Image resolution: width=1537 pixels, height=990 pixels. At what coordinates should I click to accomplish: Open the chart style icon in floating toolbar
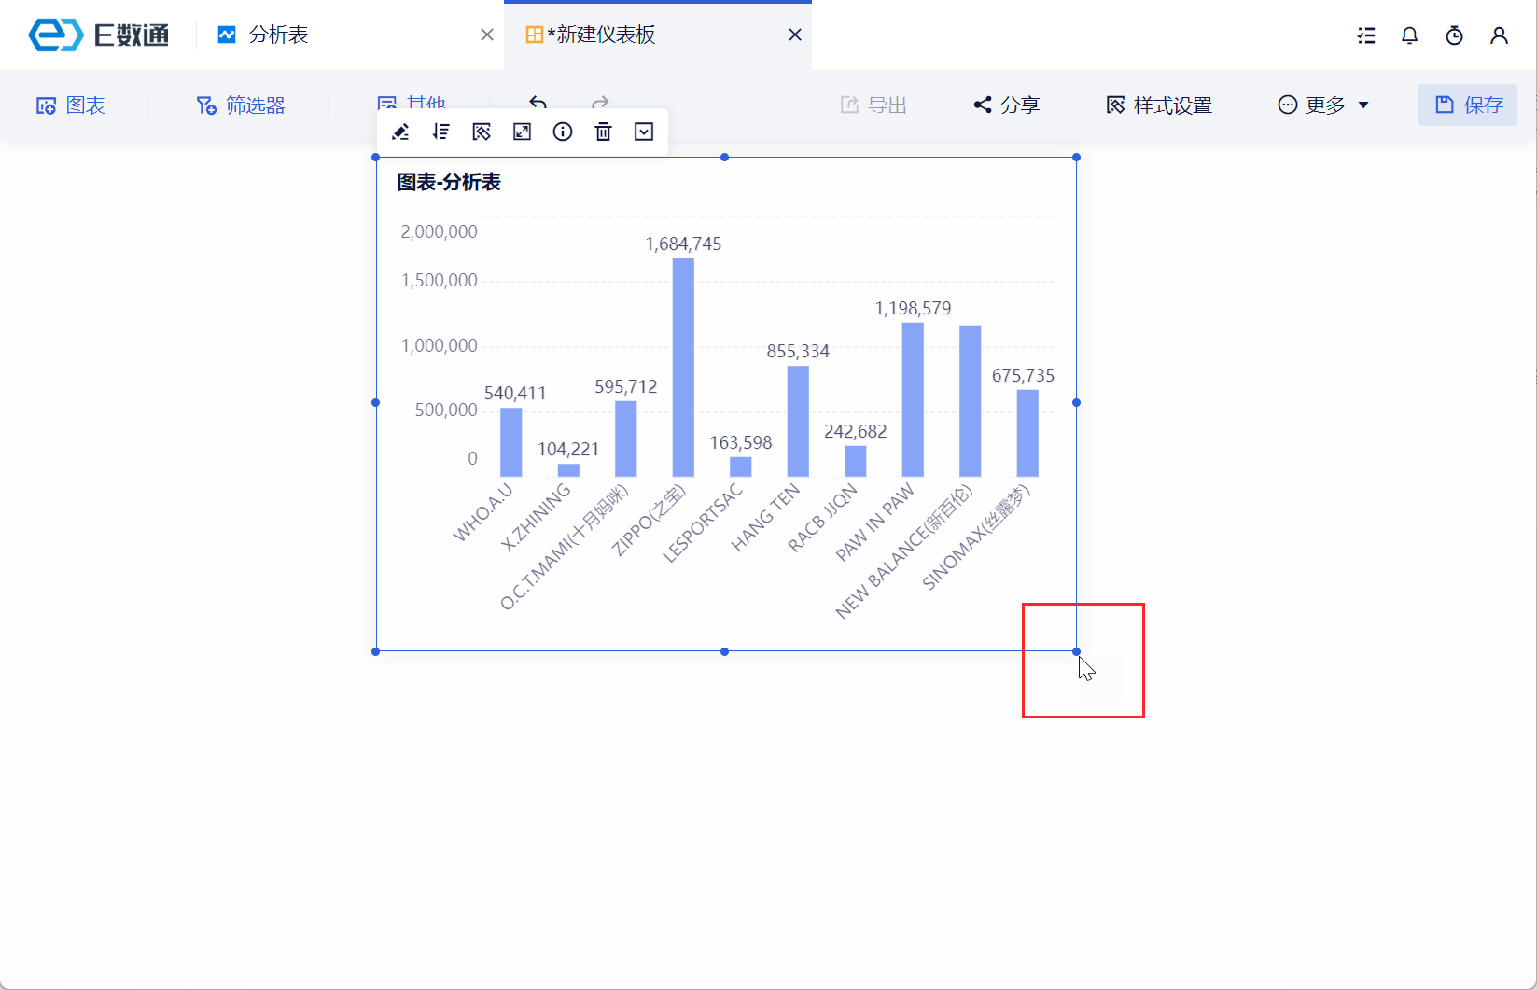(482, 132)
